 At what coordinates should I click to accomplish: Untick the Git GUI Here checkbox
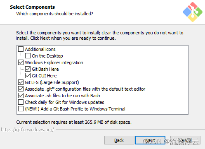(x=28, y=76)
